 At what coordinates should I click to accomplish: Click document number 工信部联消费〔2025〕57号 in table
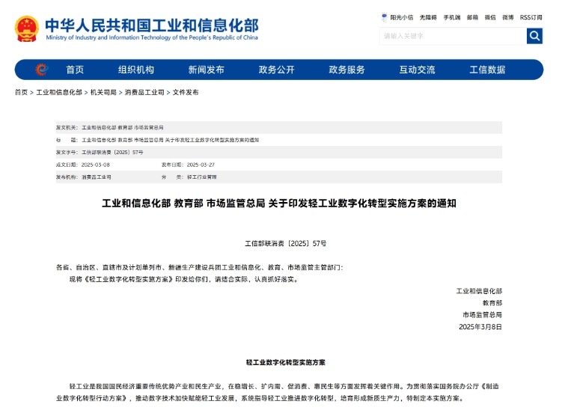coord(112,153)
